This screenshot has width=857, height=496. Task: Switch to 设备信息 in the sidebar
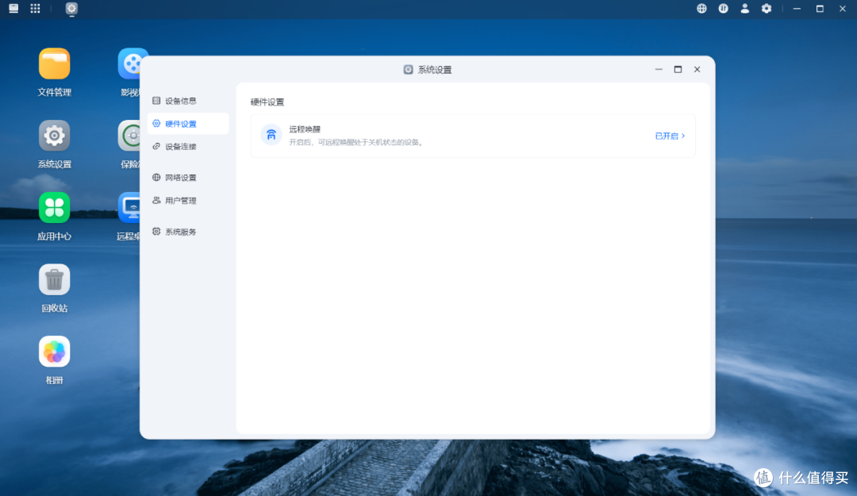coord(188,101)
